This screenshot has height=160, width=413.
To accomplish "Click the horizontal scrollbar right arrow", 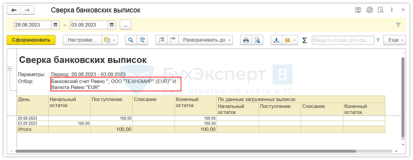I will click(397, 151).
